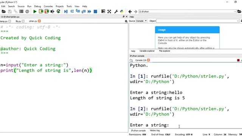The image size is (242, 136).
Task: Switch to the fib.py editor tab
Action: [19, 21]
